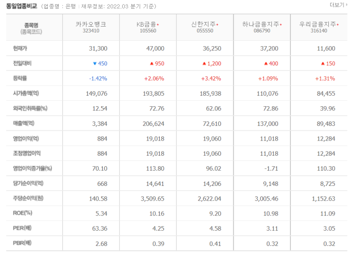Click the +2.06% change value
This screenshot has height=255, width=355.
coord(154,79)
